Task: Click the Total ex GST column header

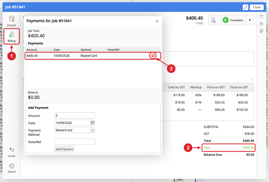Action: tap(239, 87)
